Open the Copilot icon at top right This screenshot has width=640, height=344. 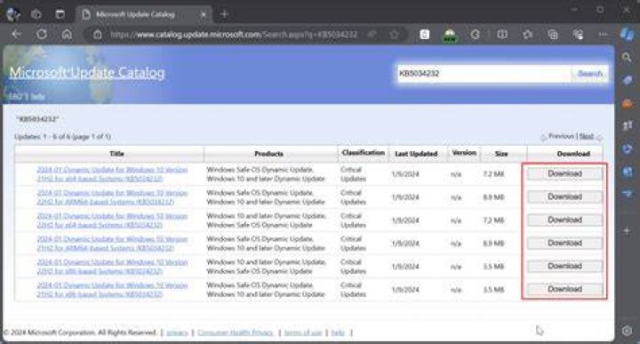pos(627,35)
